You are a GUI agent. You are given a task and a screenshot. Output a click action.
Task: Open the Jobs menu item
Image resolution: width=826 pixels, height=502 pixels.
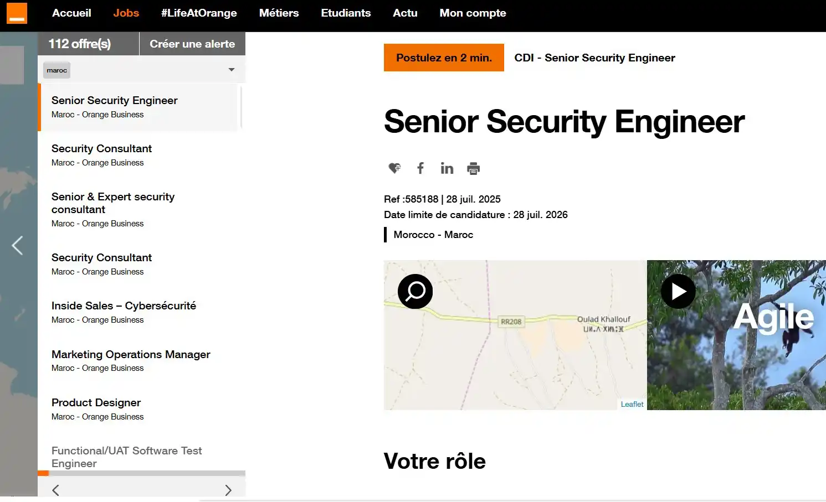[126, 13]
